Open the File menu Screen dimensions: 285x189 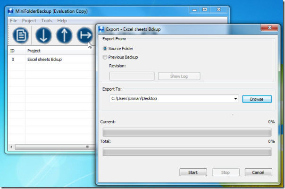14,21
